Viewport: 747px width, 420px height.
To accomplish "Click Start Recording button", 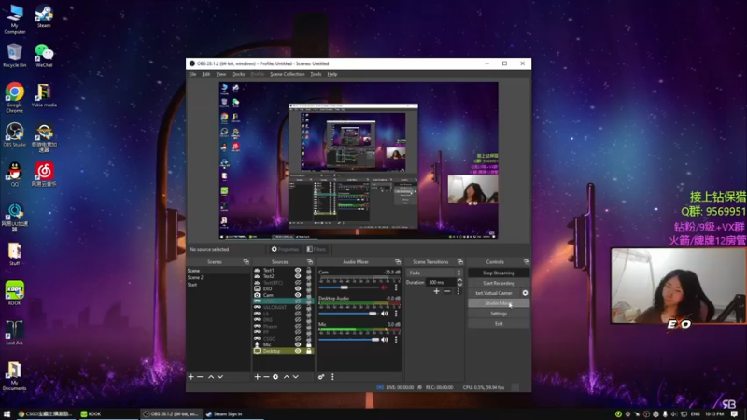I will point(499,283).
